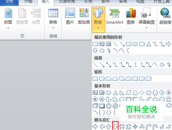This screenshot has width=172, height=130.
Task: Select plain rectangle in 矩形 section
Action: click(x=95, y=79)
